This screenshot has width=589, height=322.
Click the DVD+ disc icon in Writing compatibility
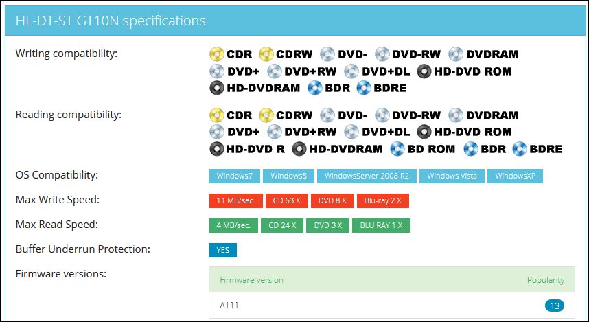(x=217, y=71)
